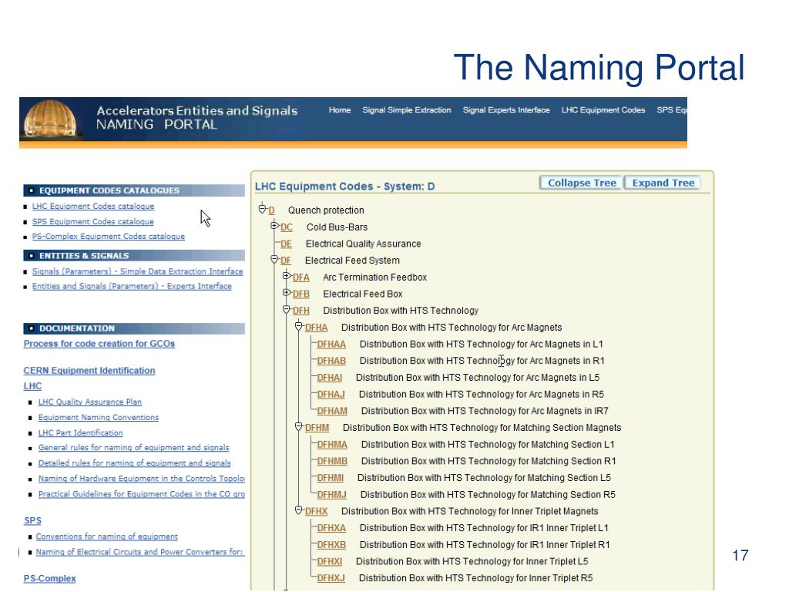Click 'Quench protection' description text

click(x=326, y=210)
